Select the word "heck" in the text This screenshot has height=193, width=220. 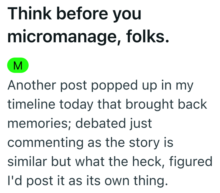click(x=144, y=161)
